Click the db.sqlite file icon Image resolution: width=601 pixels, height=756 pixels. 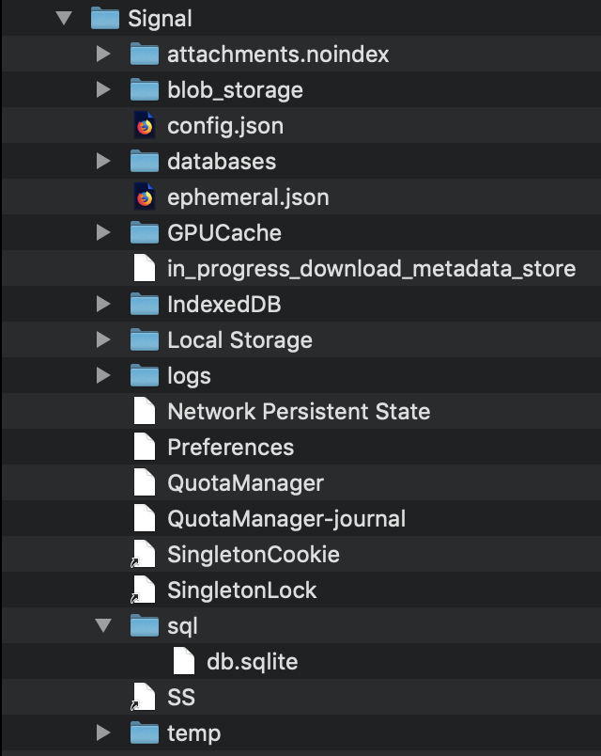(x=184, y=661)
